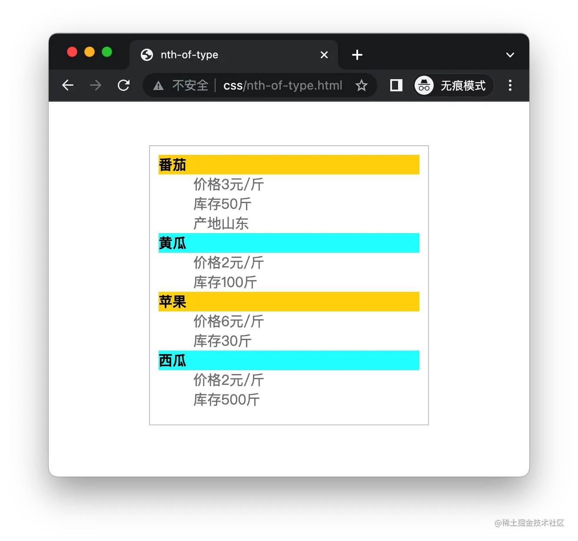Open the incognito 无痕模式 profile button
578x541 pixels.
pyautogui.click(x=453, y=85)
